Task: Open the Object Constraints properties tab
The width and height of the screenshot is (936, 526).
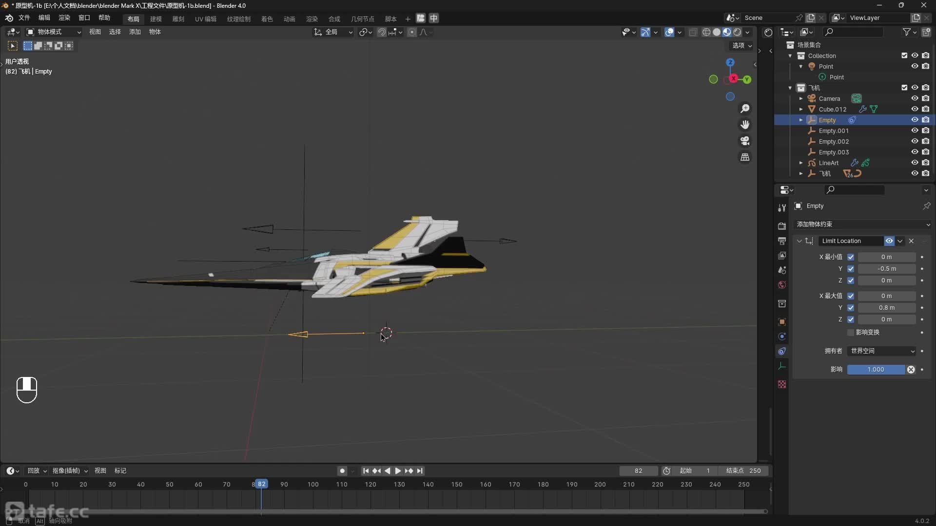Action: click(x=782, y=351)
